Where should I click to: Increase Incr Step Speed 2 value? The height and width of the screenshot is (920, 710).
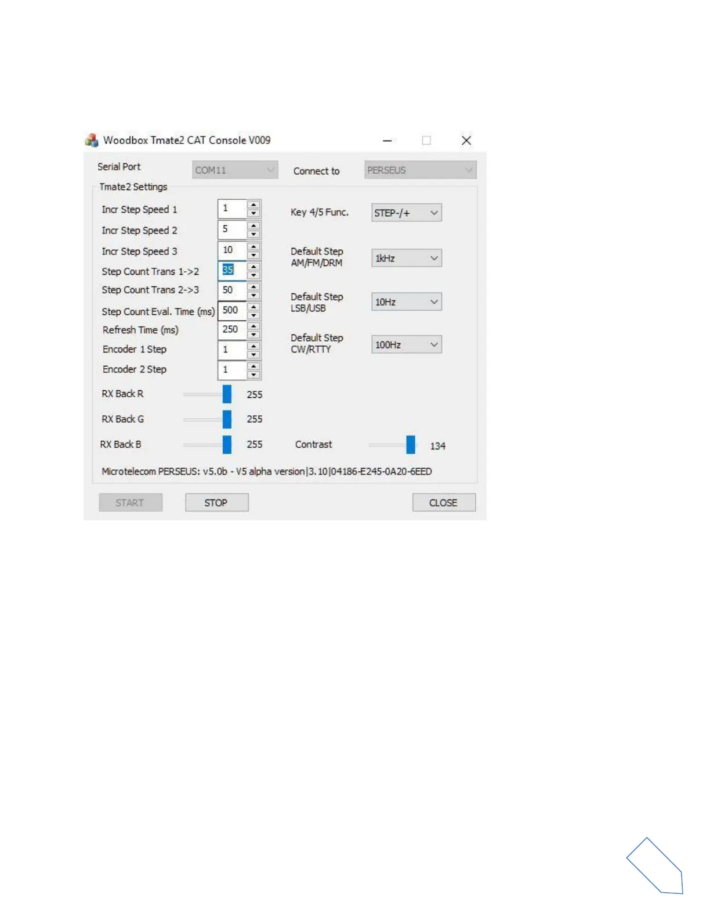pos(253,225)
